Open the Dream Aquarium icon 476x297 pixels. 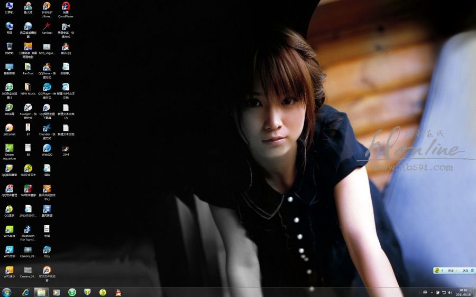click(x=9, y=148)
